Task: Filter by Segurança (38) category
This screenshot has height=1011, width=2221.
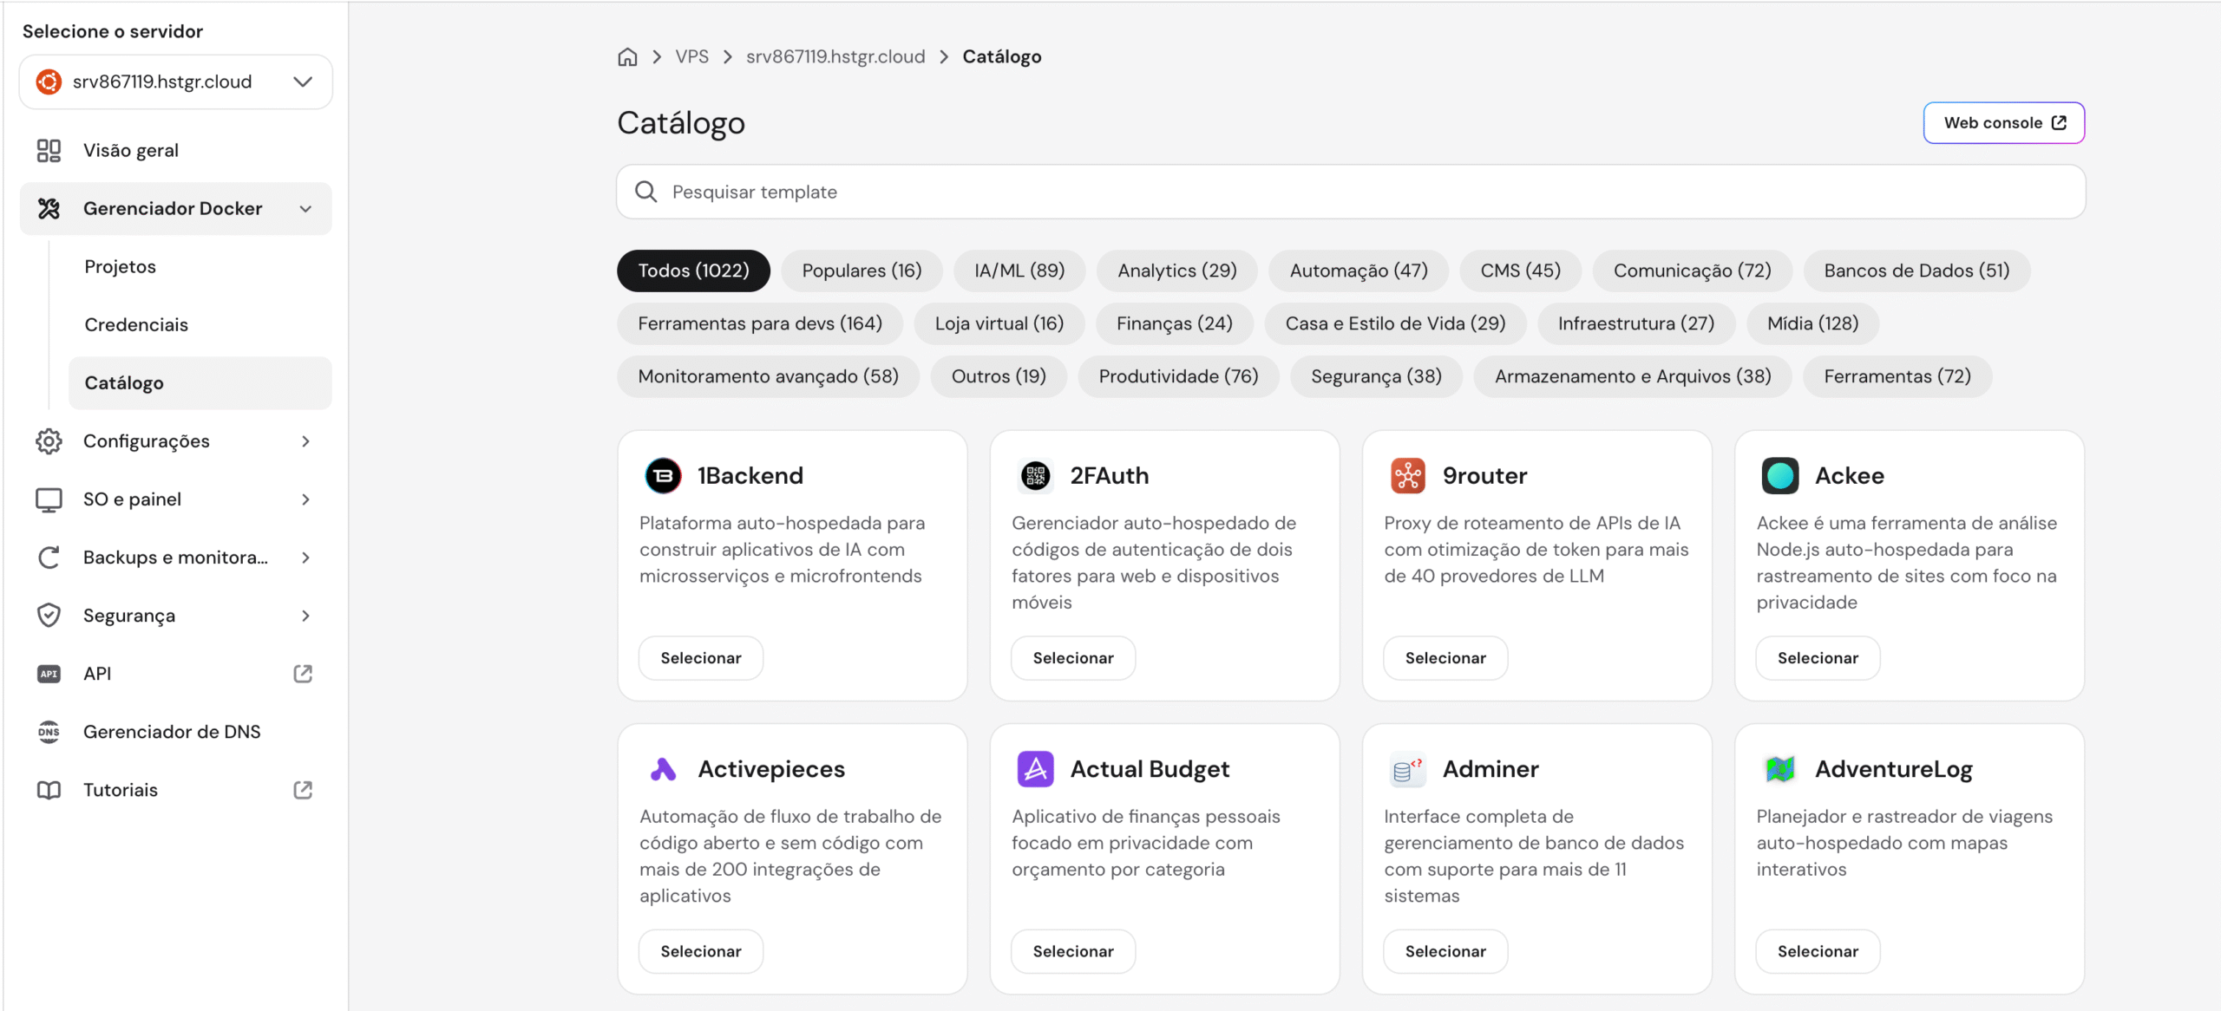Action: [x=1376, y=376]
